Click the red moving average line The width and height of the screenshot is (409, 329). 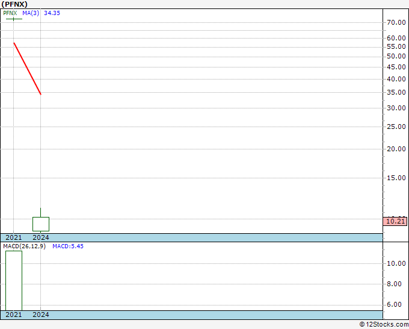pyautogui.click(x=28, y=69)
